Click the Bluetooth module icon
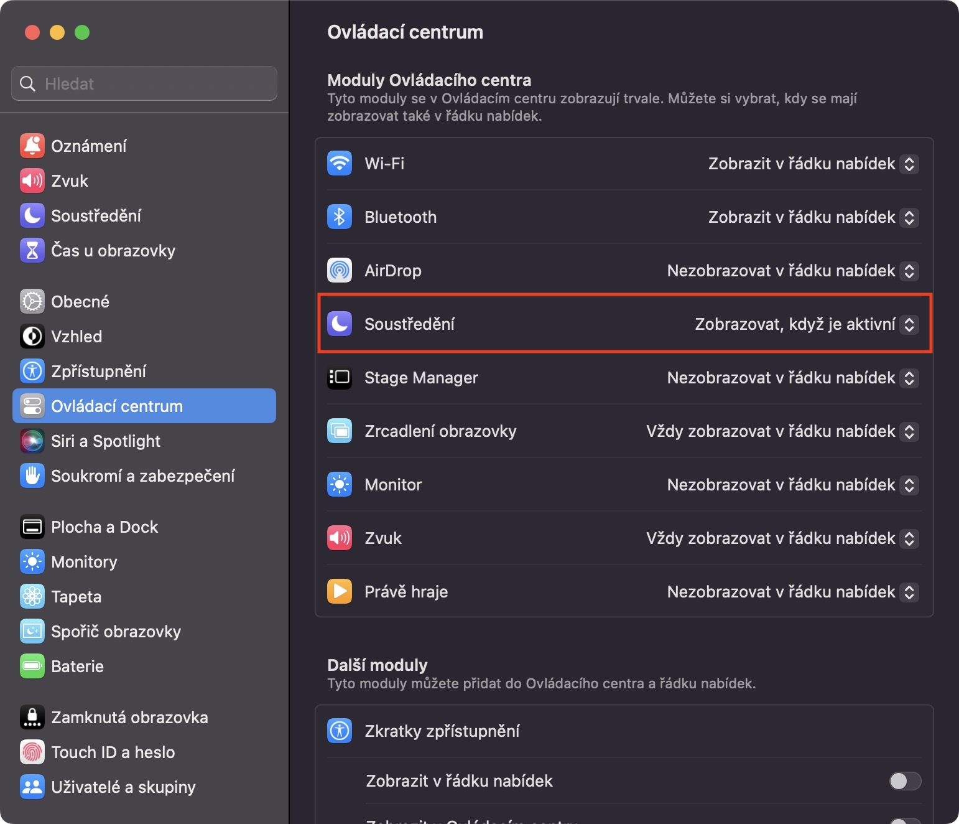Image resolution: width=959 pixels, height=824 pixels. pos(340,217)
